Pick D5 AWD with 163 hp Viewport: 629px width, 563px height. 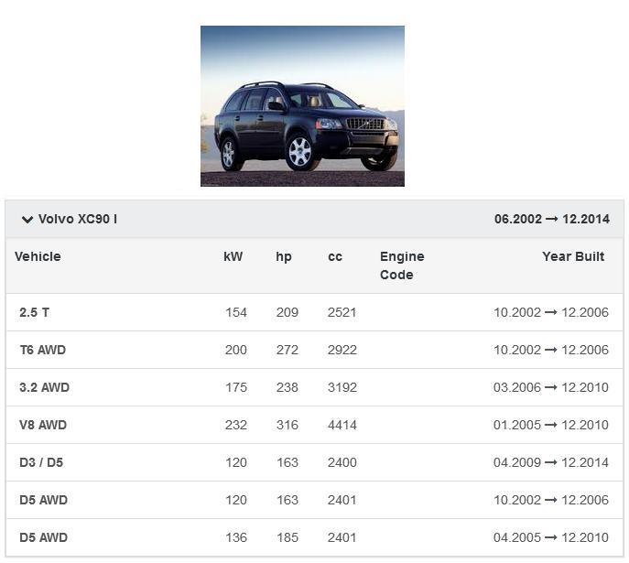[44, 500]
